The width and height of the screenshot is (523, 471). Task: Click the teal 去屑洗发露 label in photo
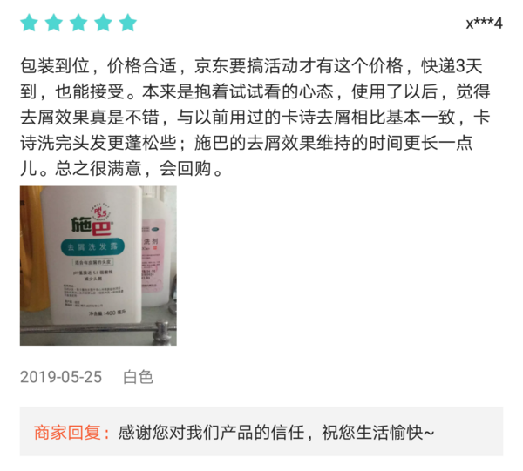click(x=92, y=247)
